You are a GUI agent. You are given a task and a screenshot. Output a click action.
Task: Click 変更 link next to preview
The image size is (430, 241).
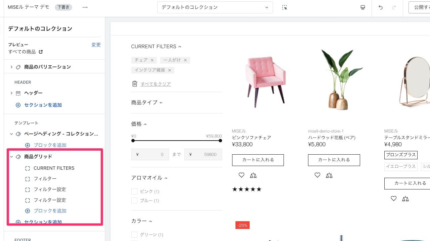coord(96,45)
